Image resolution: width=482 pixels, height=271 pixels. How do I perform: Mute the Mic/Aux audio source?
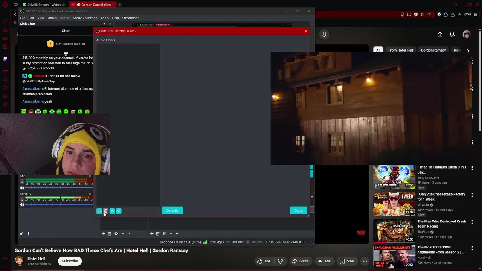(x=22, y=204)
